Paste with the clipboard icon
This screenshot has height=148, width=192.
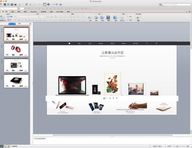27,5
